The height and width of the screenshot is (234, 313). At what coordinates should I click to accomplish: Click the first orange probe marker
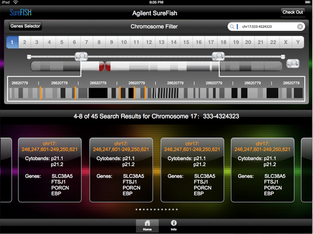(x=41, y=93)
